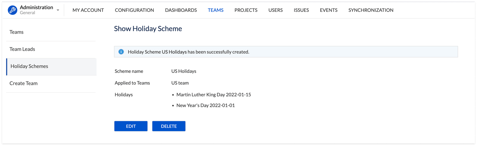Image resolution: width=477 pixels, height=146 pixels.
Task: Switch to the PROJECTS tab
Action: [246, 10]
